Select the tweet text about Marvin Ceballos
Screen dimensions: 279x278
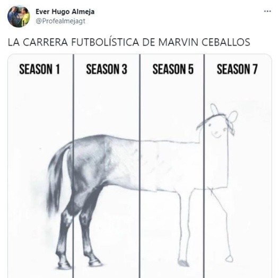129,42
